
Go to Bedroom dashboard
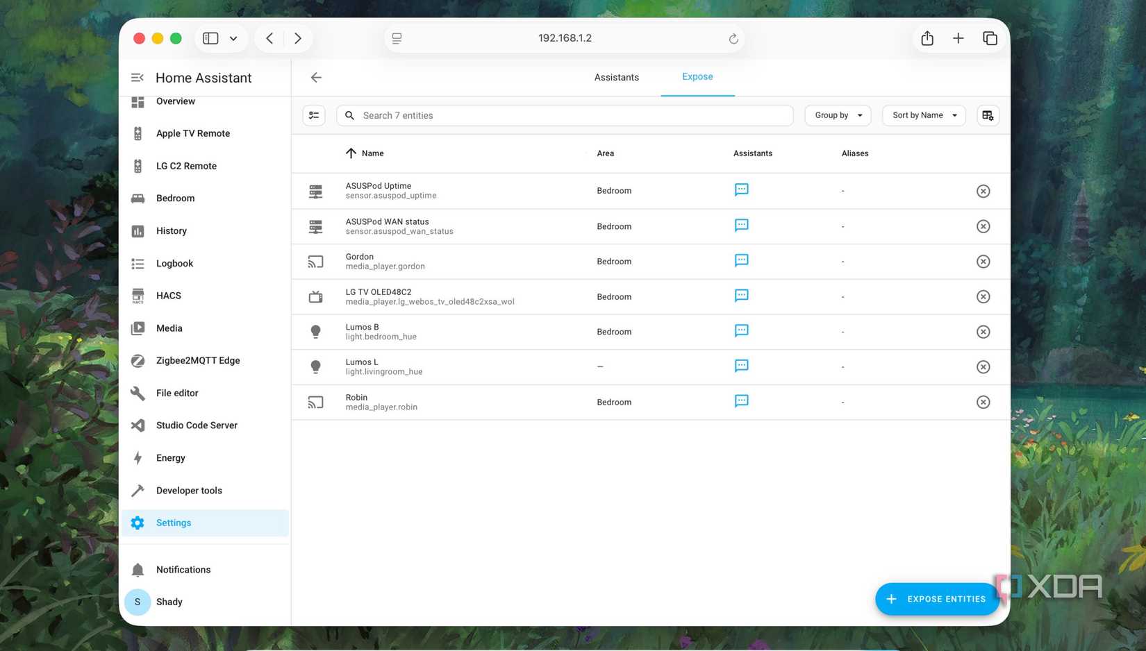[x=205, y=198]
